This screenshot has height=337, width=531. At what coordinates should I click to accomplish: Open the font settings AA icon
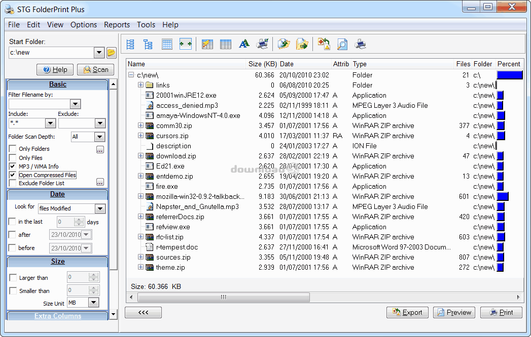tap(244, 44)
